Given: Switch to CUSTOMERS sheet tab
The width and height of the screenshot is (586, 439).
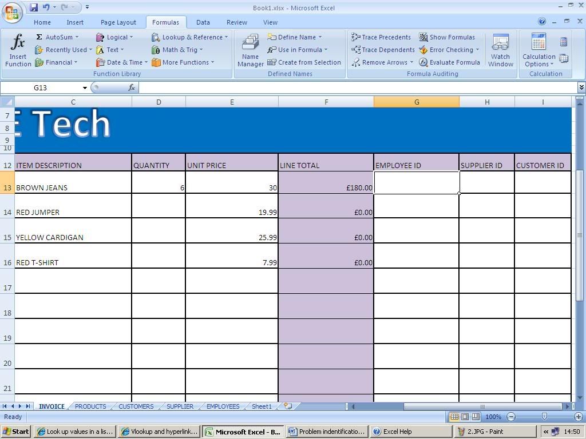Looking at the screenshot, I should (136, 406).
